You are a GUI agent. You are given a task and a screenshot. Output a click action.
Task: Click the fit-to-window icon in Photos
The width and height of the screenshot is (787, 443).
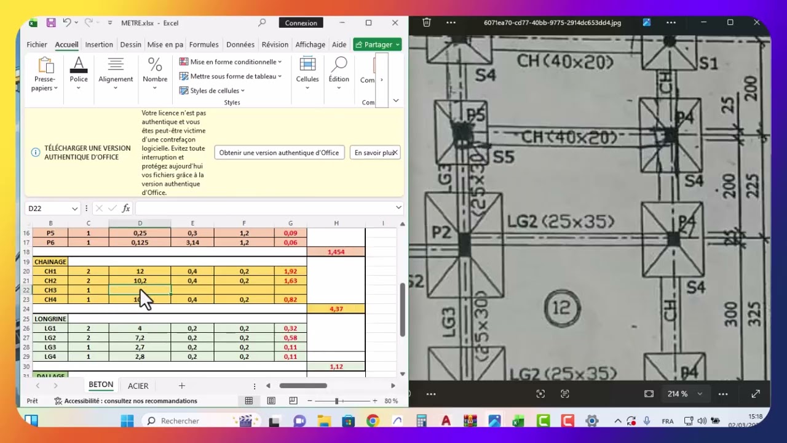tap(649, 394)
